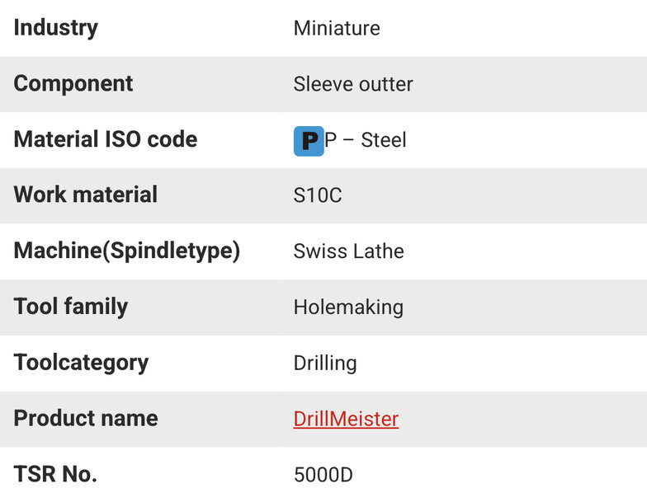Screen dimensions: 647x502
Task: Click the Industry row label
Action: (56, 28)
